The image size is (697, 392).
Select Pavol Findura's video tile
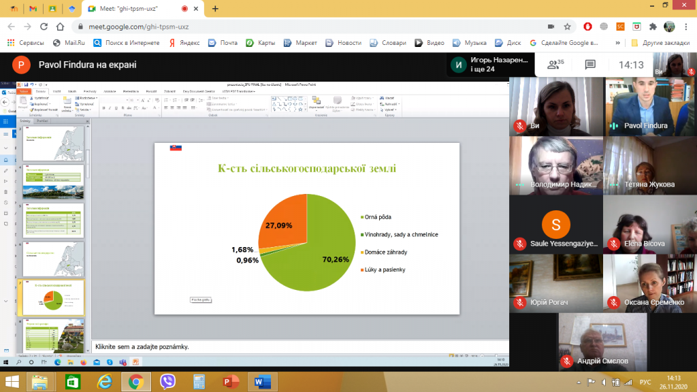[649, 105]
